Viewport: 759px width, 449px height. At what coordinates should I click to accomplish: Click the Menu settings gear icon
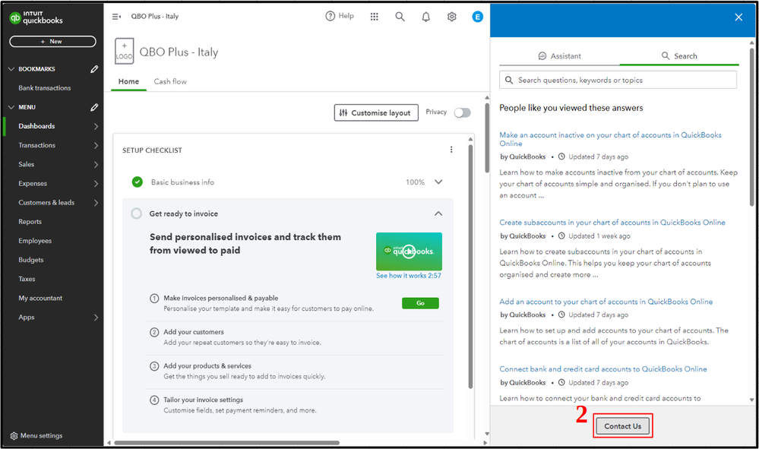click(14, 436)
